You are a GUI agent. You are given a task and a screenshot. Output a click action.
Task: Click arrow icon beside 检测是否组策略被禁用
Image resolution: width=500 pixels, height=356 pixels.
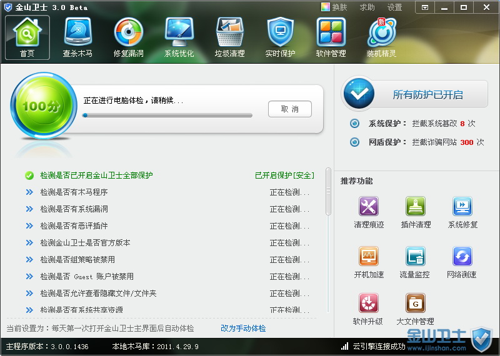click(x=29, y=260)
